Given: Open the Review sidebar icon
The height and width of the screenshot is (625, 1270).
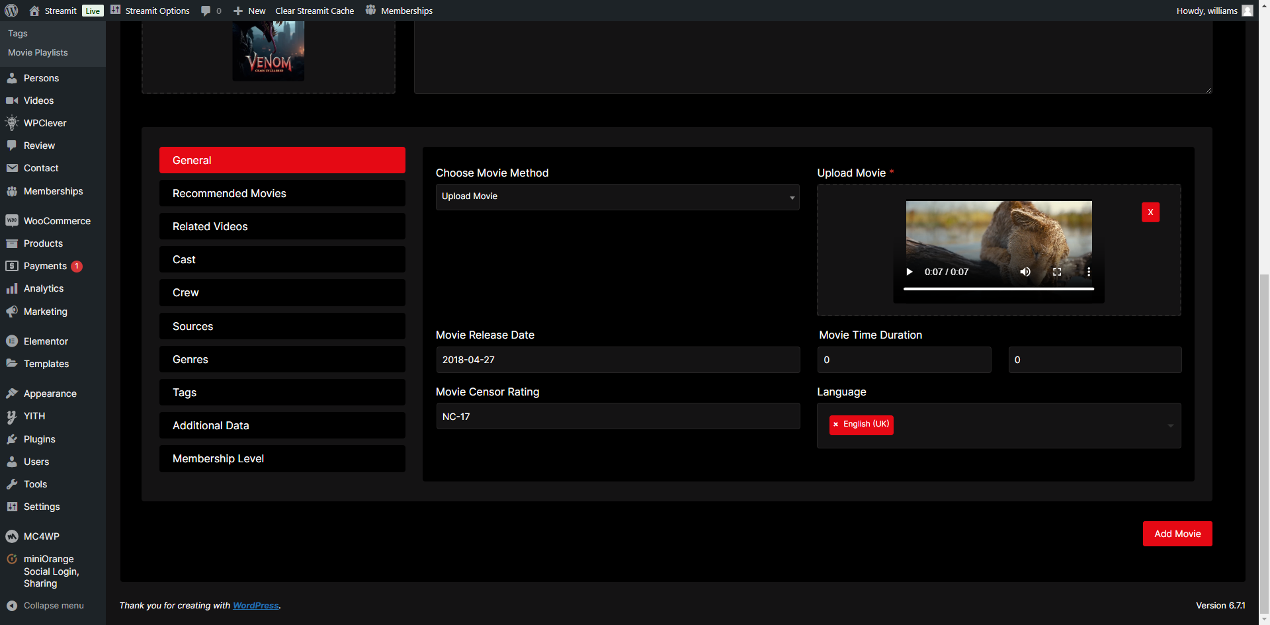Looking at the screenshot, I should pos(12,146).
